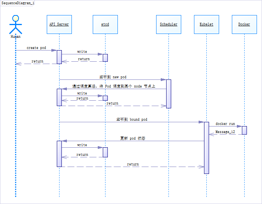
Task: Select the bottom etcd activation bar
Action: point(105,152)
